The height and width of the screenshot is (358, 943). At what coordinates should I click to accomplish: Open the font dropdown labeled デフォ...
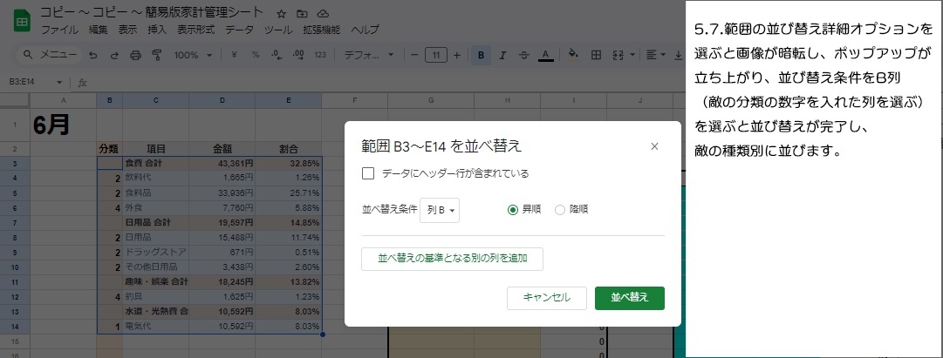369,55
